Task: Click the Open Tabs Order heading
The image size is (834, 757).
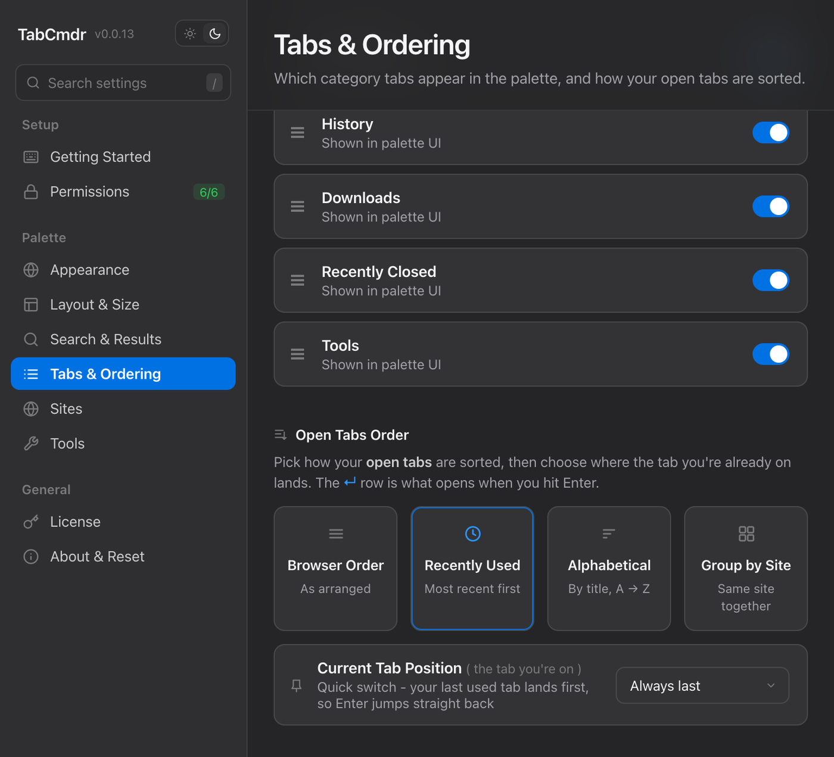Action: [x=352, y=435]
